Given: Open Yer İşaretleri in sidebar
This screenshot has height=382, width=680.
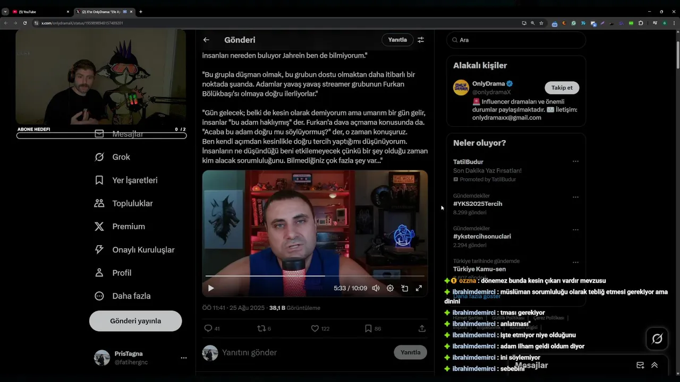Looking at the screenshot, I should pyautogui.click(x=126, y=180).
